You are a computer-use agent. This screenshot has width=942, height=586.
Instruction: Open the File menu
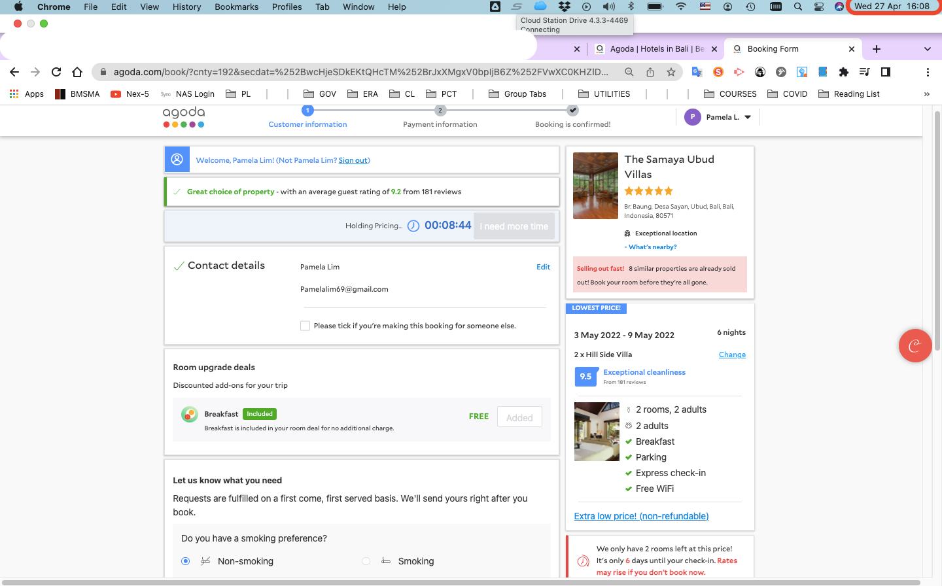click(91, 7)
